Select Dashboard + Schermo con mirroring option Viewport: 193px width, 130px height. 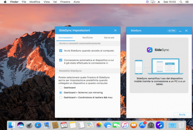(61, 93)
